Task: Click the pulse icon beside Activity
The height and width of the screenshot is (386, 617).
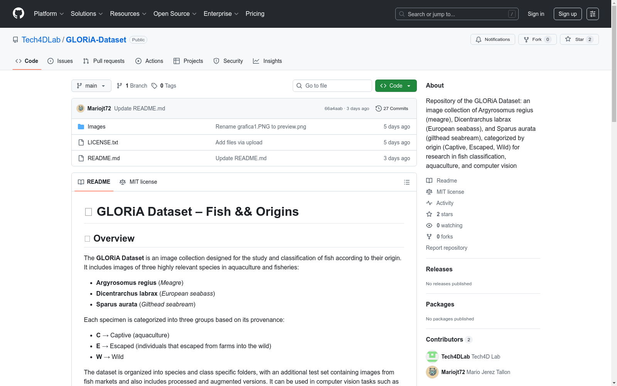Action: [x=429, y=203]
